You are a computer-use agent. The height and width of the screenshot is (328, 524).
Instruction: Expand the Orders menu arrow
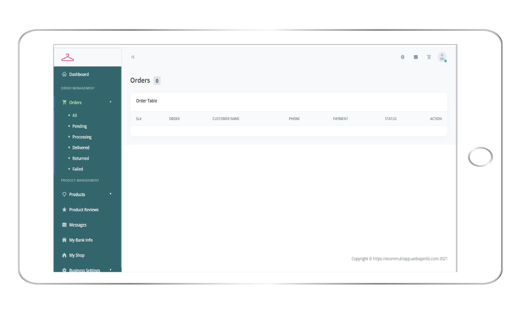point(111,102)
